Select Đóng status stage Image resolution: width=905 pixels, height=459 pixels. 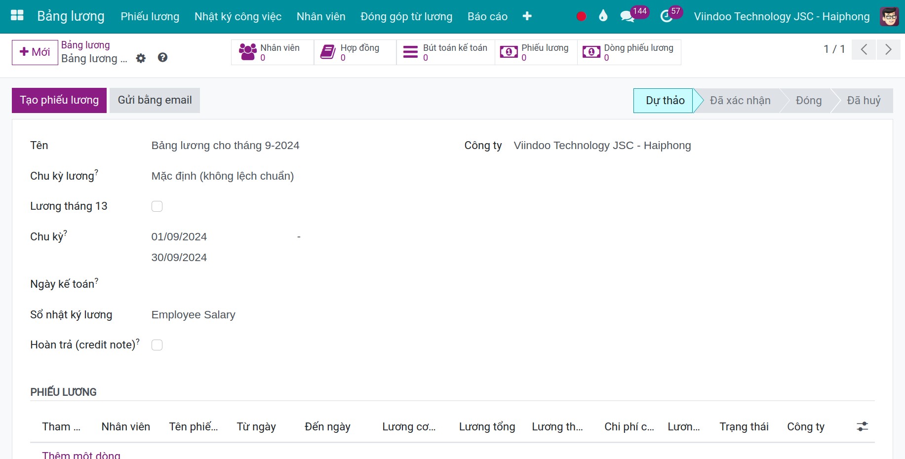pos(808,101)
